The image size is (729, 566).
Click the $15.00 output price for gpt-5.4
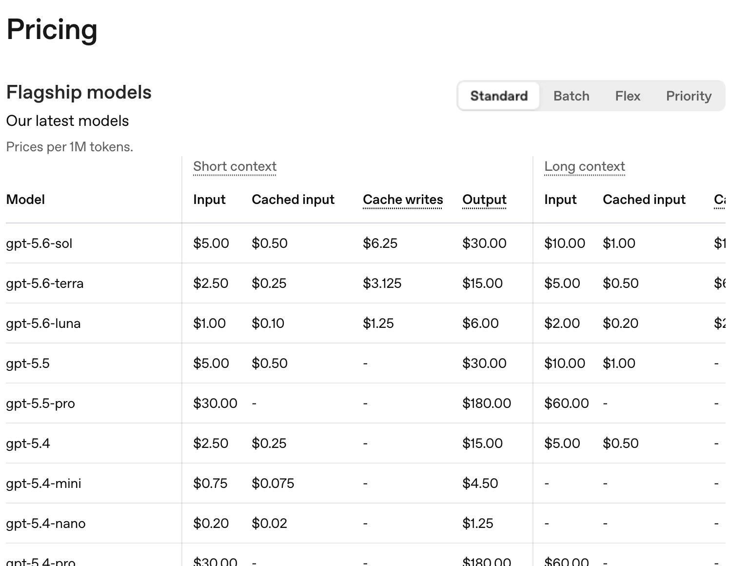(x=482, y=443)
